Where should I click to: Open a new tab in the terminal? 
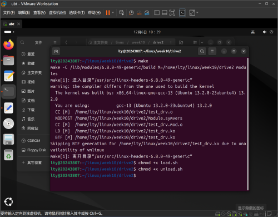56,51
